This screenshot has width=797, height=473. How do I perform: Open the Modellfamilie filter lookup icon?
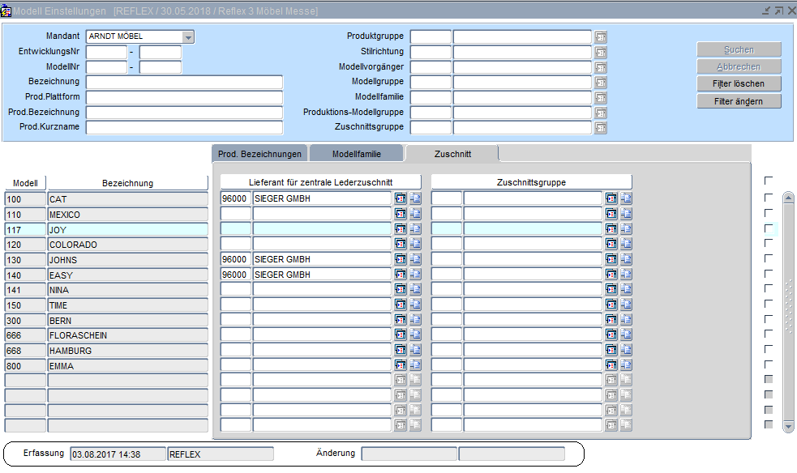(x=601, y=98)
